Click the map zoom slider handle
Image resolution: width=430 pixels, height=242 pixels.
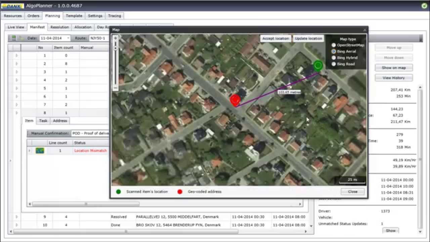tap(116, 48)
